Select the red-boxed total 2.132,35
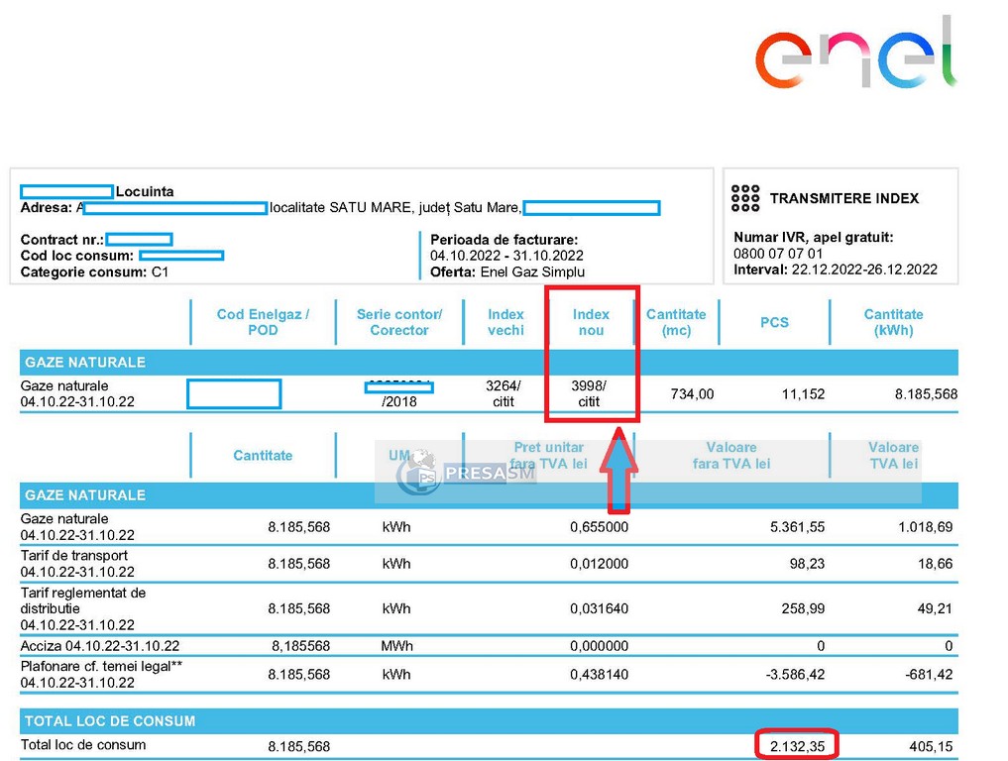Viewport: 1008px width, 761px height. coord(796,745)
